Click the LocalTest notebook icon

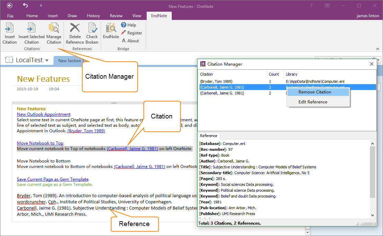(9, 60)
